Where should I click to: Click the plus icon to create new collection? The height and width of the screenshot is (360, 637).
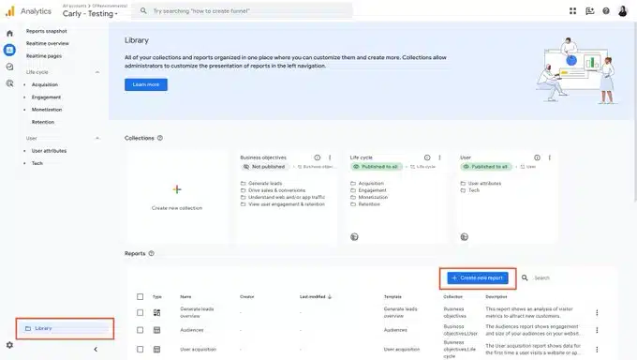pyautogui.click(x=177, y=189)
